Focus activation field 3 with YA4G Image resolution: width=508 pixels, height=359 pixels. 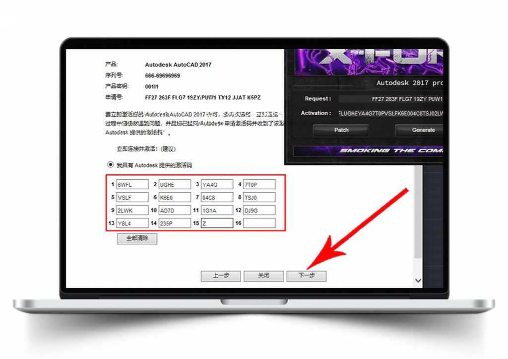[x=217, y=184]
